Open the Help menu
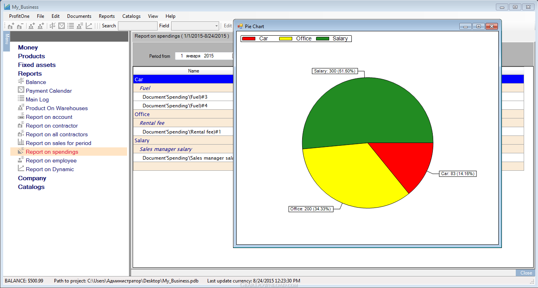The width and height of the screenshot is (538, 288). [x=170, y=16]
